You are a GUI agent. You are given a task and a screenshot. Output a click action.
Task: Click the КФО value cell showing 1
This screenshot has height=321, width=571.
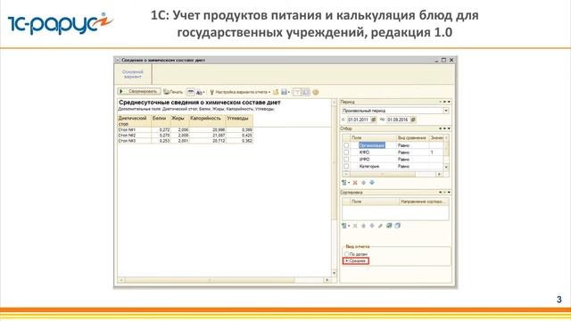(x=436, y=152)
